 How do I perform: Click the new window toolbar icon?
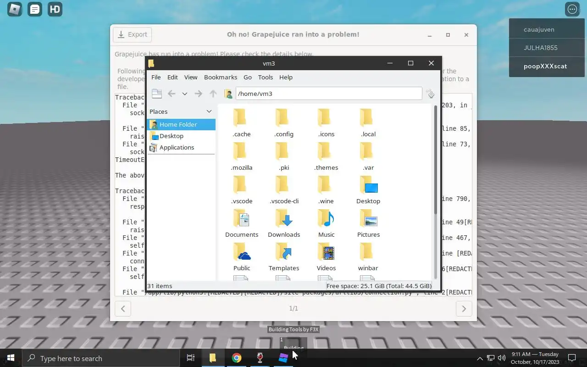pos(156,94)
